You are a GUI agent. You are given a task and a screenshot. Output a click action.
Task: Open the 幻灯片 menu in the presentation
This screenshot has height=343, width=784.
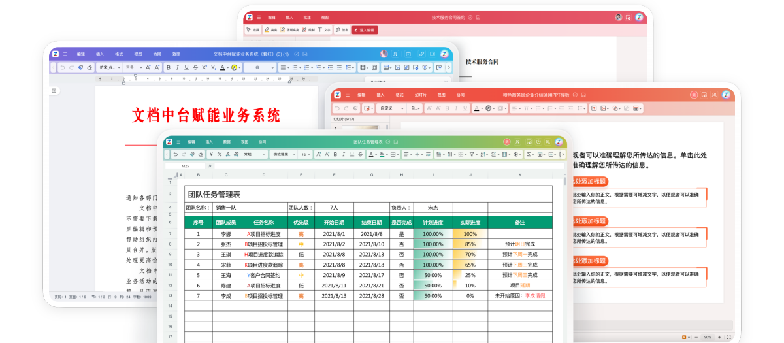click(420, 95)
